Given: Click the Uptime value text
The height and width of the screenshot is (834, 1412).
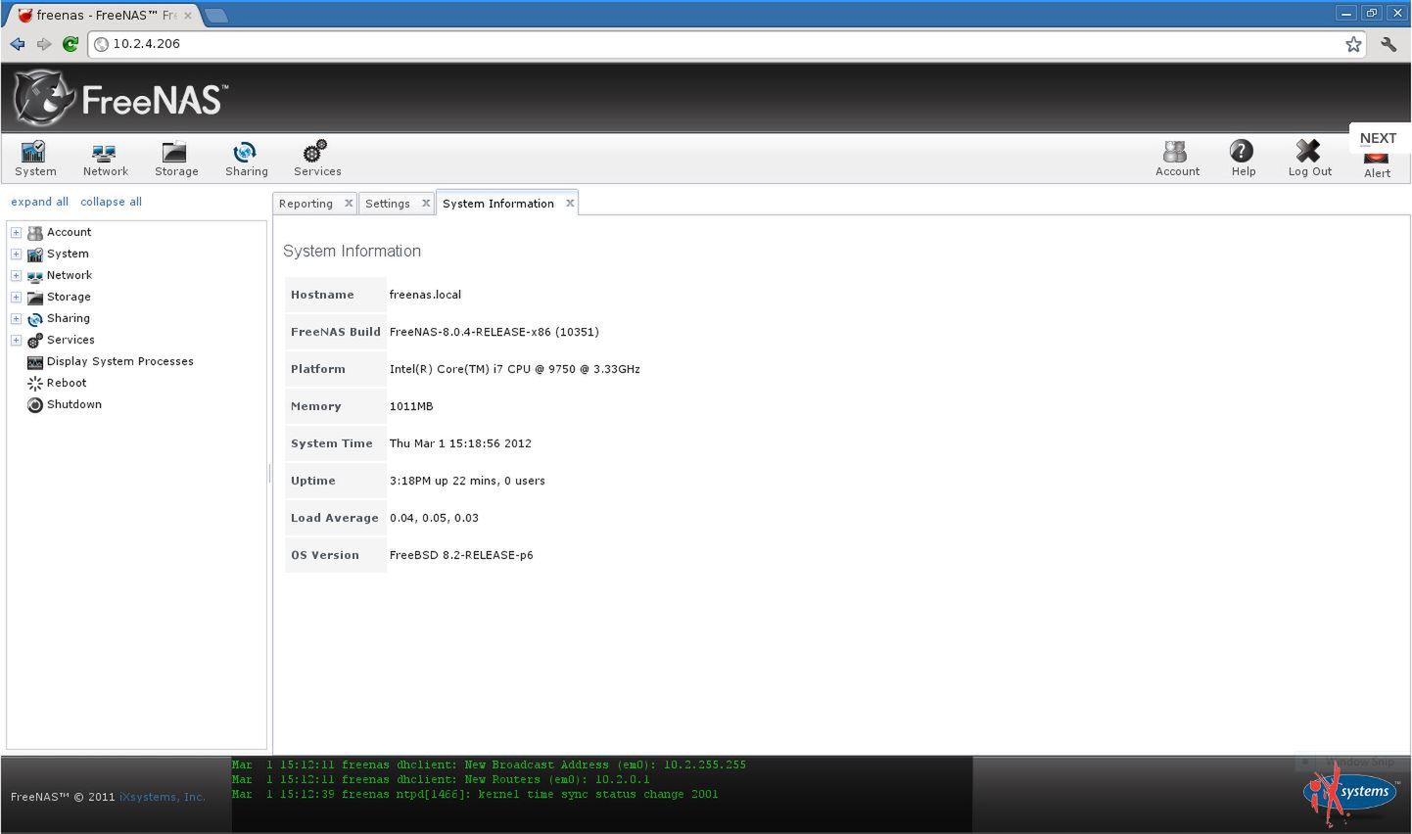Looking at the screenshot, I should [467, 481].
